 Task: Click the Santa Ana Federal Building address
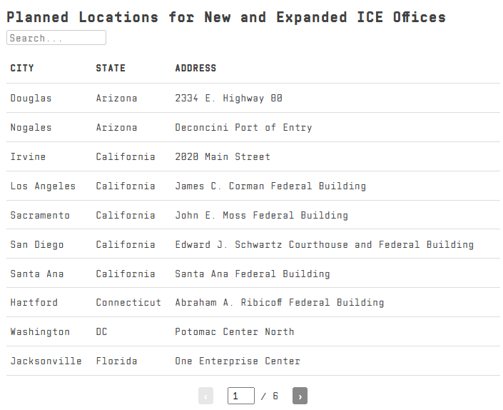253,274
